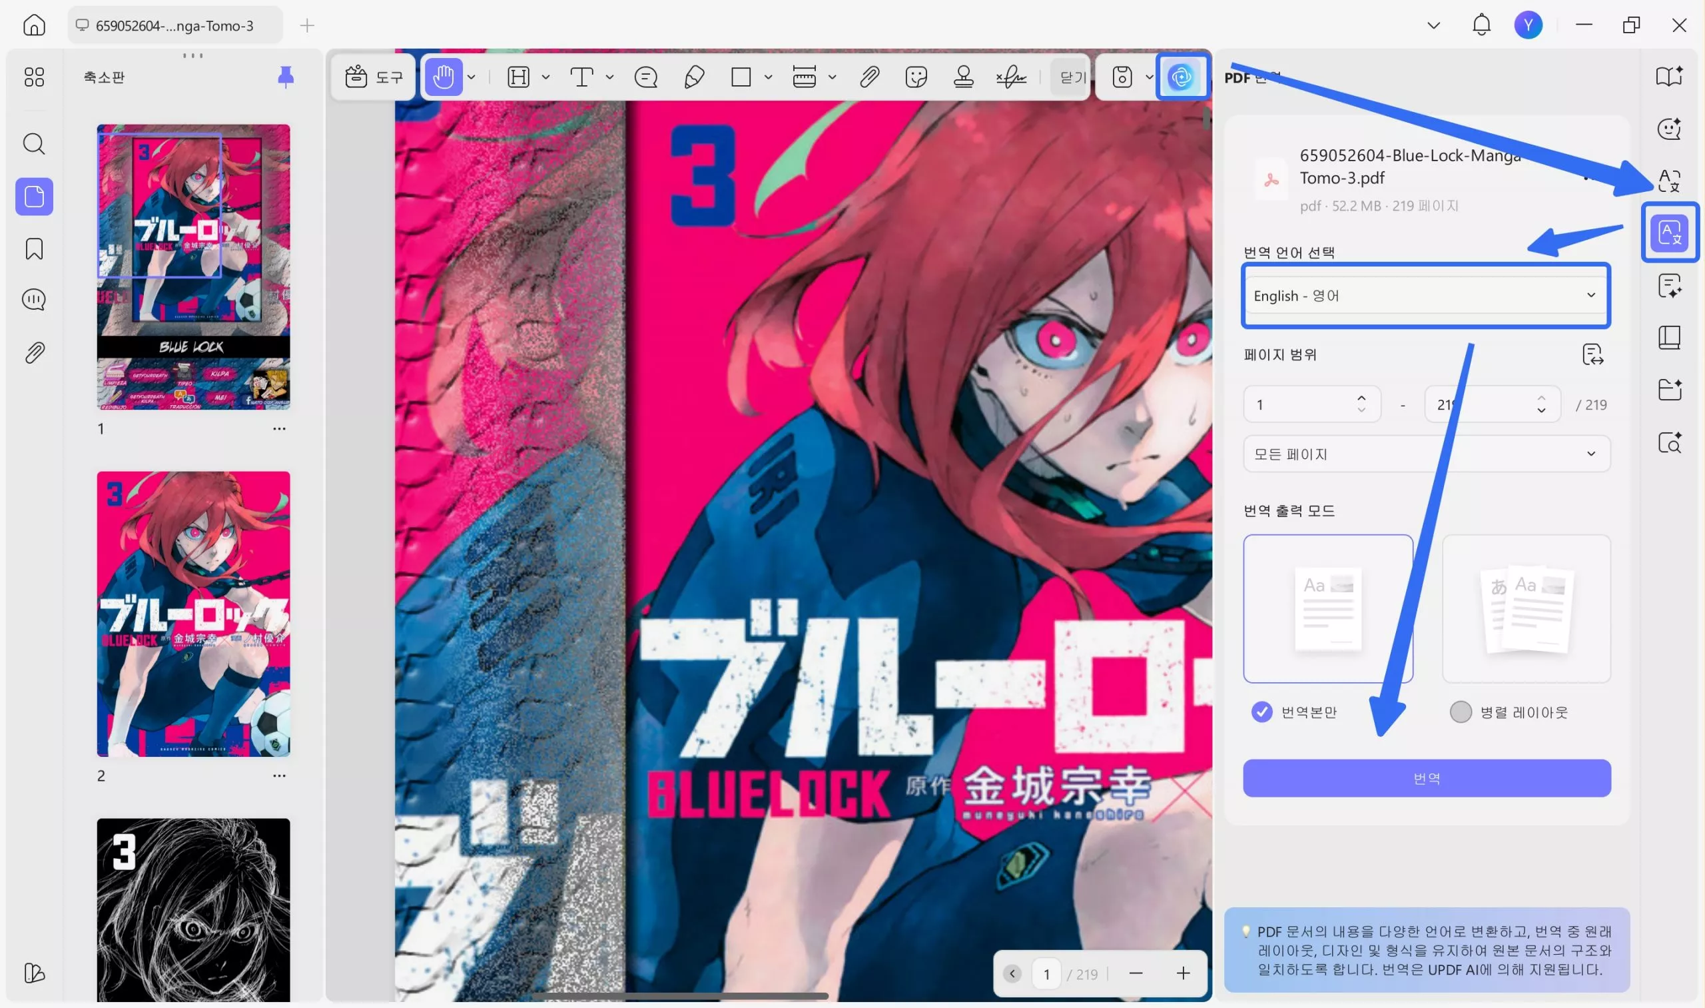
Task: Go to the Home screen icon
Action: tap(34, 25)
